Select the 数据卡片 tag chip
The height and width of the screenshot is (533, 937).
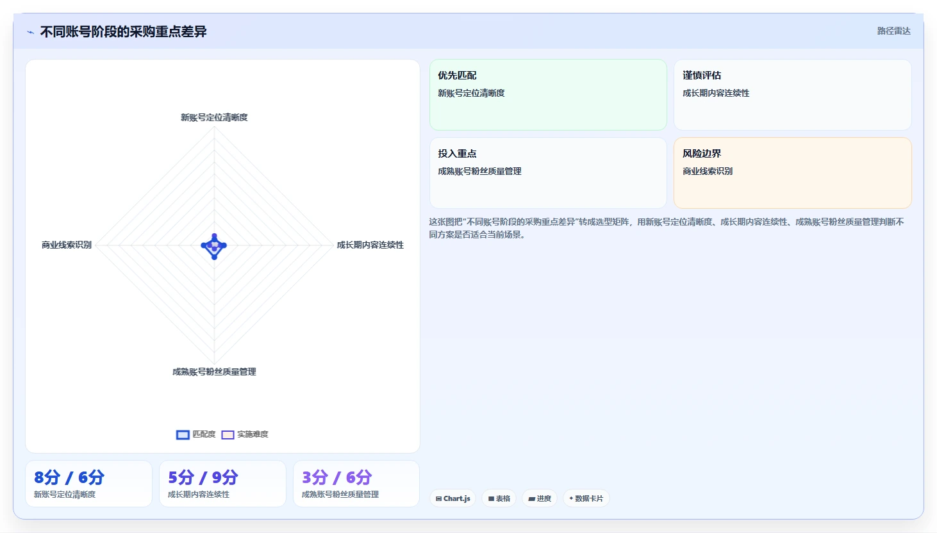coord(586,498)
